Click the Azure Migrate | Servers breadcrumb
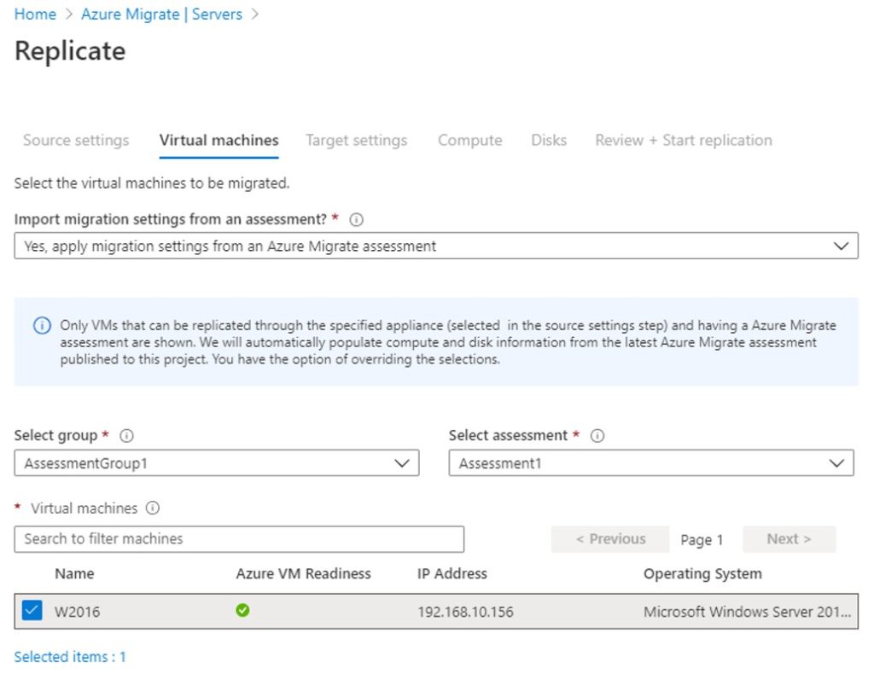 pos(161,14)
